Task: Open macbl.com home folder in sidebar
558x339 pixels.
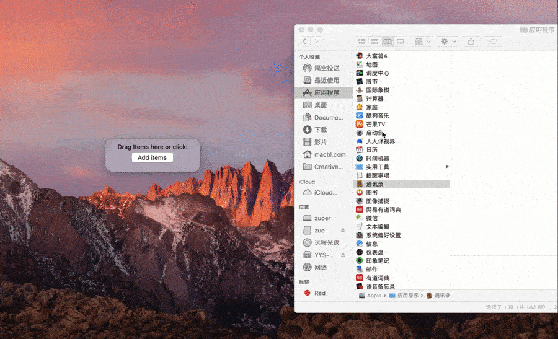Action: pos(324,154)
